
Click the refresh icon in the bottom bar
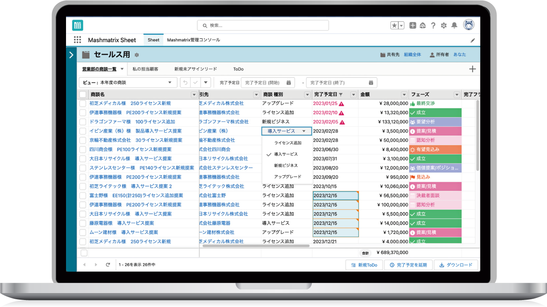click(x=108, y=265)
